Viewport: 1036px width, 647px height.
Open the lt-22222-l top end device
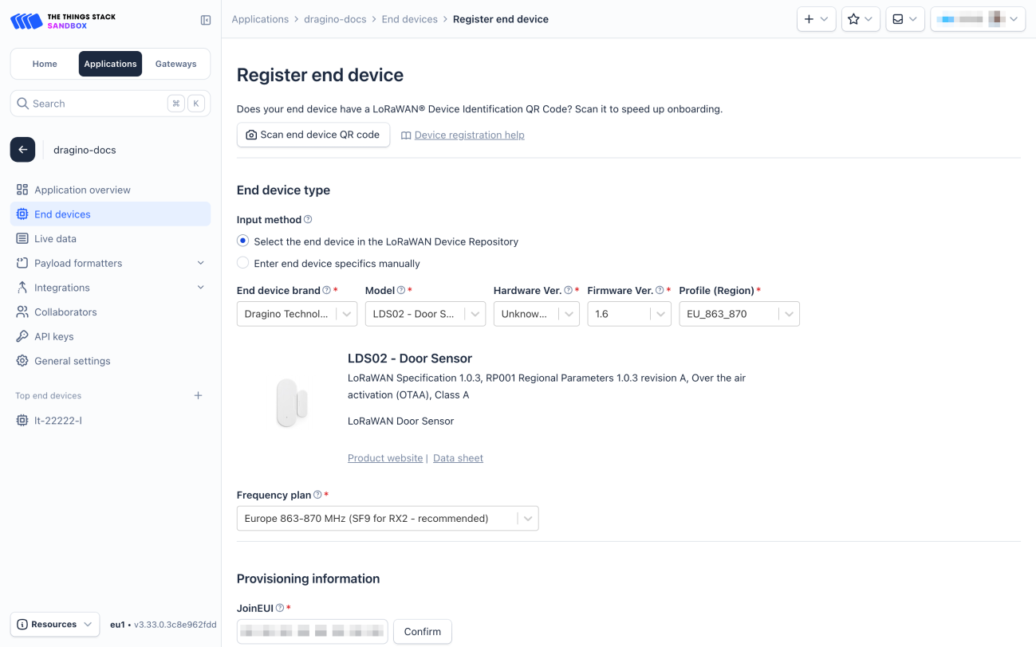coord(110,421)
